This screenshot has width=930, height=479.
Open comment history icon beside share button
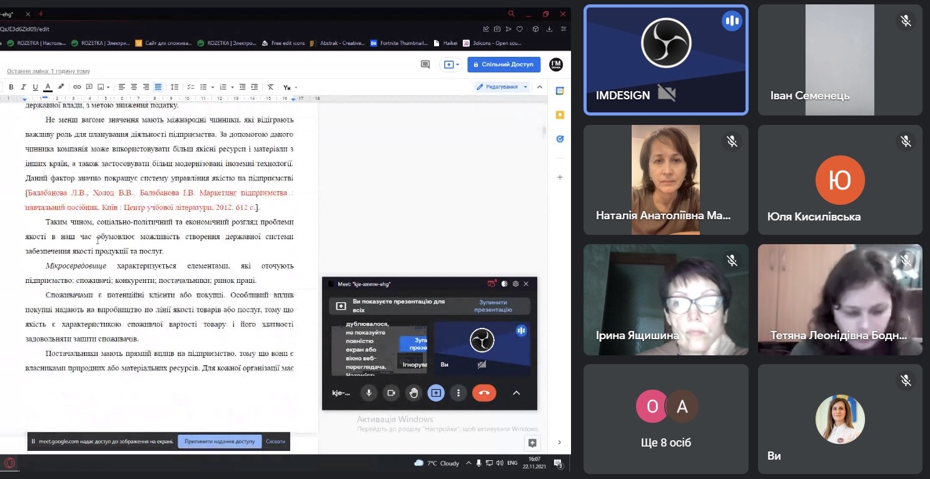(425, 64)
